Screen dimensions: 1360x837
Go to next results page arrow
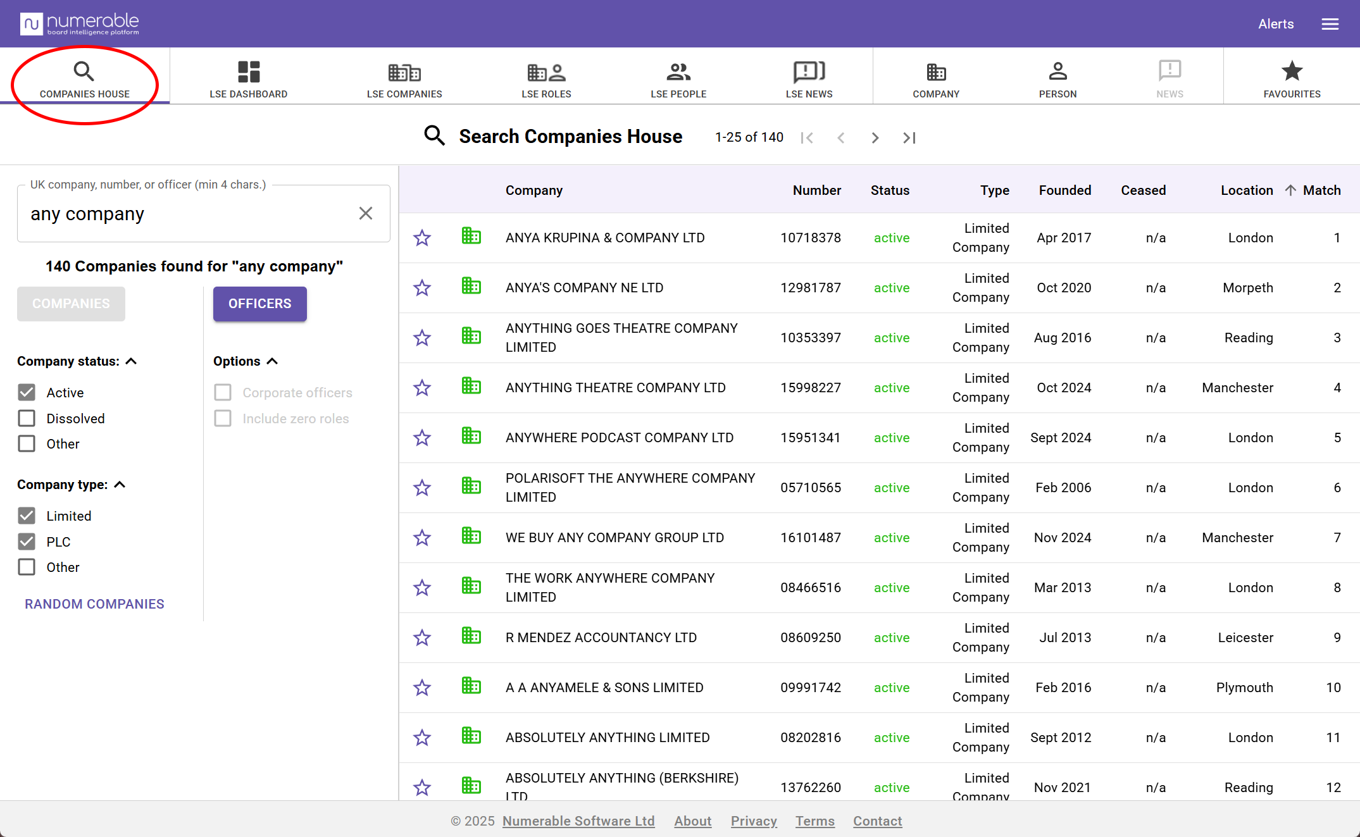click(875, 138)
